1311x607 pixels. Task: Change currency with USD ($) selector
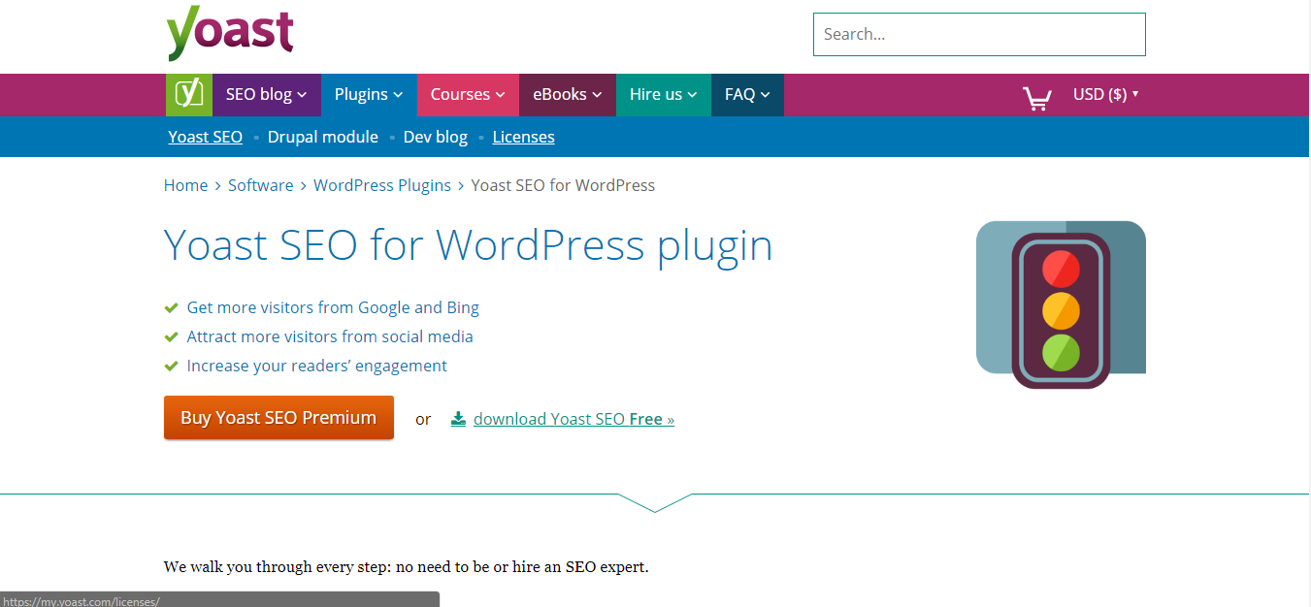[x=1105, y=94]
